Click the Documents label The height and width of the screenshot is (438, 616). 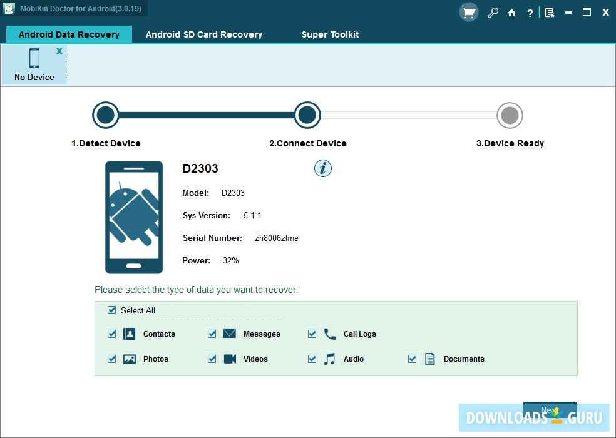click(x=464, y=359)
